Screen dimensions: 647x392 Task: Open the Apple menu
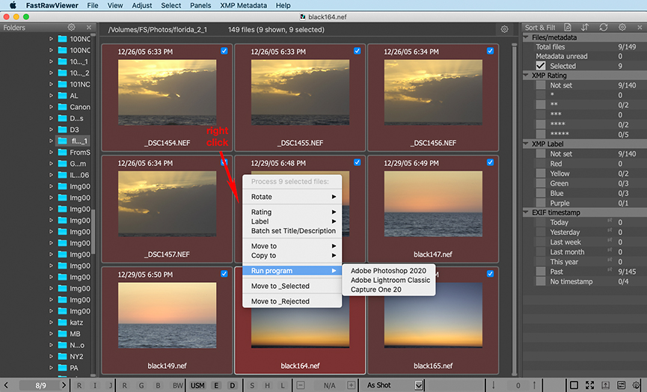coord(13,5)
